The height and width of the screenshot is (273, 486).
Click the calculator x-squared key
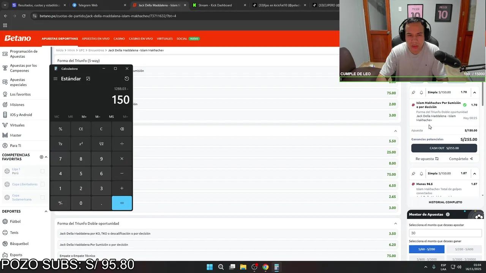coord(81,144)
